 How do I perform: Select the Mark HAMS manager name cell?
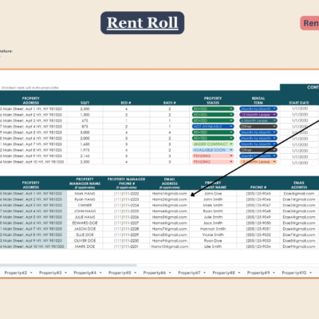click(85, 194)
